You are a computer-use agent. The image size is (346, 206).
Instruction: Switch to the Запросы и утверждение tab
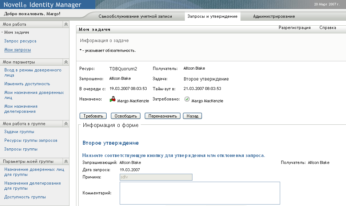point(212,16)
